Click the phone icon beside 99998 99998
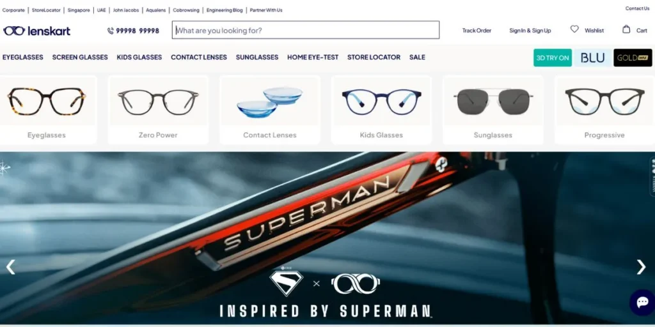The image size is (655, 327). tap(110, 31)
